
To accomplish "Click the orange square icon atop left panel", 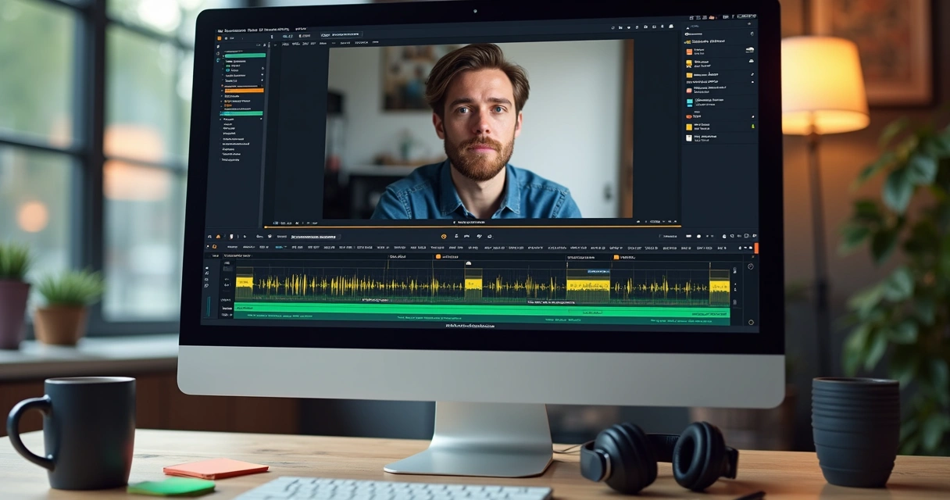I will [220, 37].
